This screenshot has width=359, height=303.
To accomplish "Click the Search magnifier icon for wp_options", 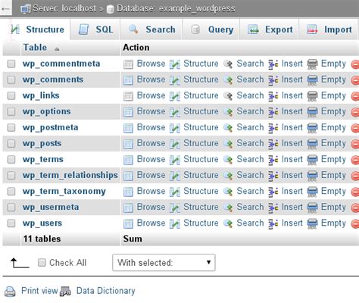I will (228, 112).
